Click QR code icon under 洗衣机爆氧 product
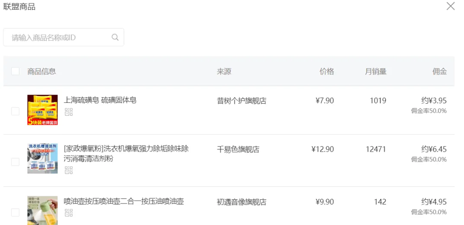Image resolution: width=464 pixels, height=225 pixels. point(69,170)
